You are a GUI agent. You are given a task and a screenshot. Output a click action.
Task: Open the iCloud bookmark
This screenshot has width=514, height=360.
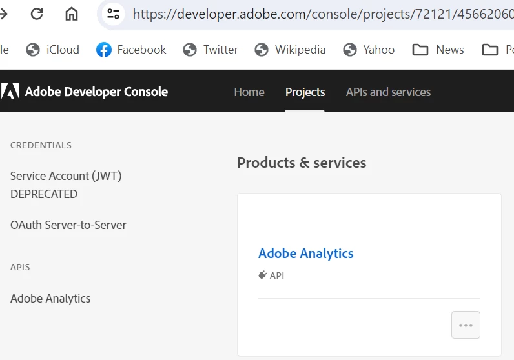[x=52, y=50]
